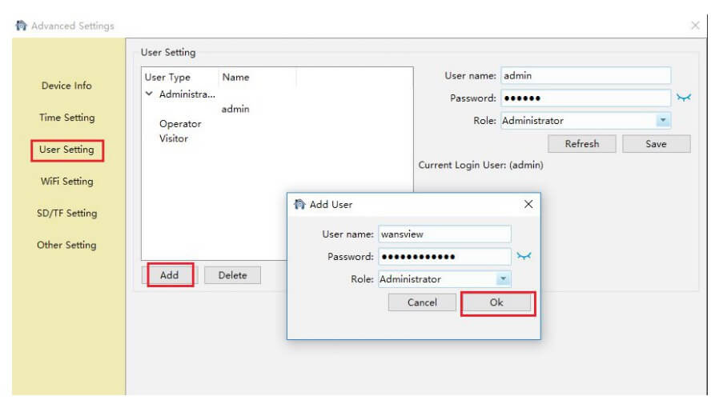The width and height of the screenshot is (719, 412).
Task: Go to WiFi Setting
Action: 67,182
